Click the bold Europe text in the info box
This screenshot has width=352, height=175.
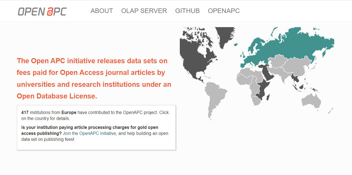tap(69, 112)
